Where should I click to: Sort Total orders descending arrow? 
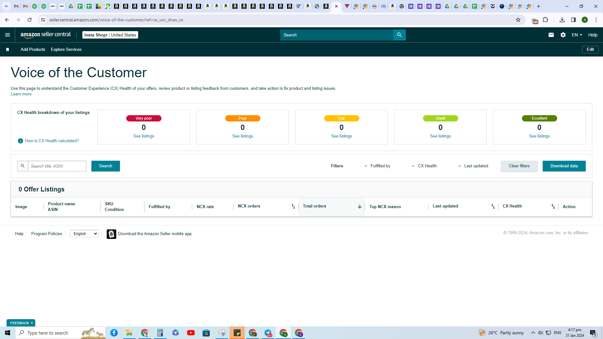coord(360,207)
